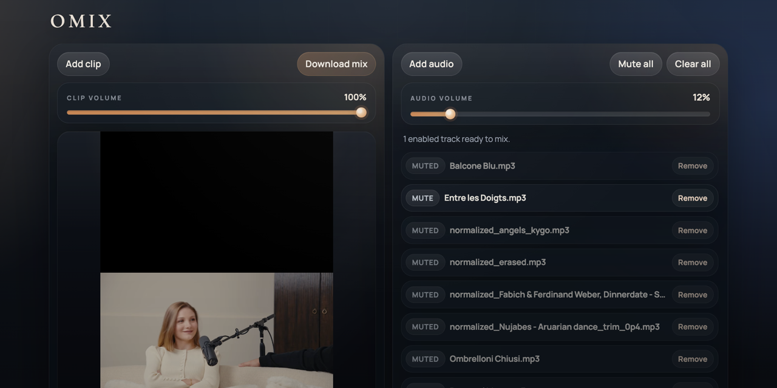This screenshot has width=777, height=388.
Task: Unmute the Balcone Blu.mp3 track
Action: tap(425, 166)
